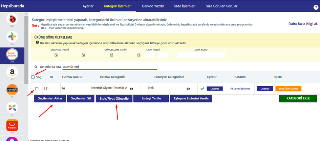
Task: Check the checkbox for row ID 231
Action: 37,89
